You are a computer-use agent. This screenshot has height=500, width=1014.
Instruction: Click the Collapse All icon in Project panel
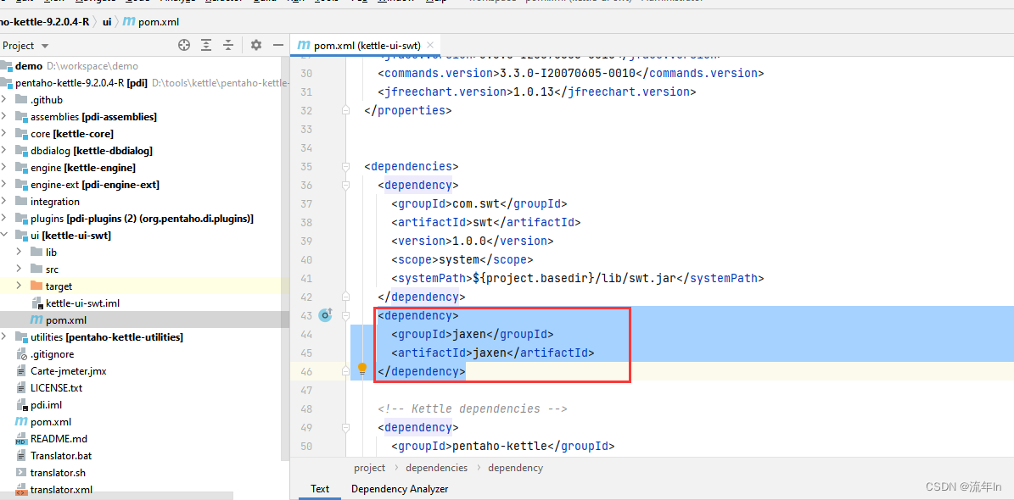click(x=227, y=45)
